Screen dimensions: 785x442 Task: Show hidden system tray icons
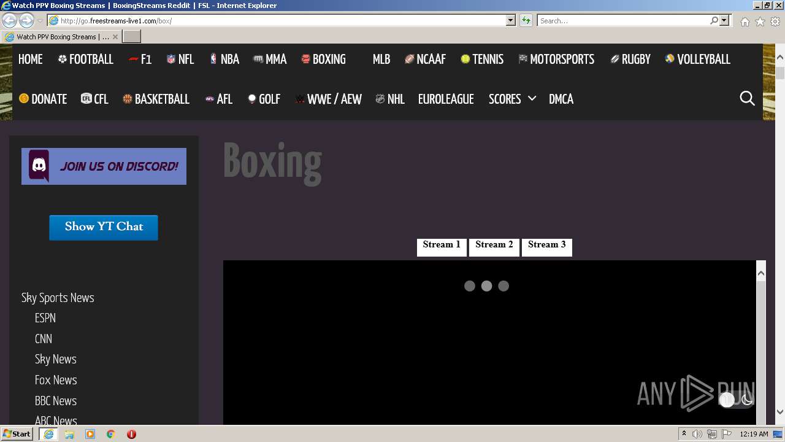point(684,434)
